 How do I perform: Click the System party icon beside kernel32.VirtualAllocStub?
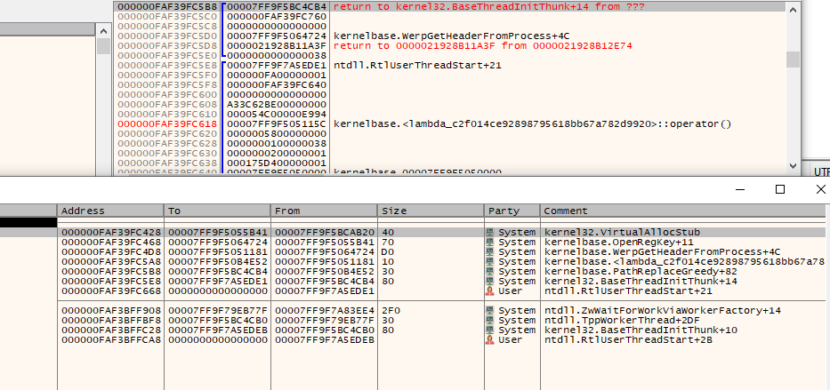490,233
